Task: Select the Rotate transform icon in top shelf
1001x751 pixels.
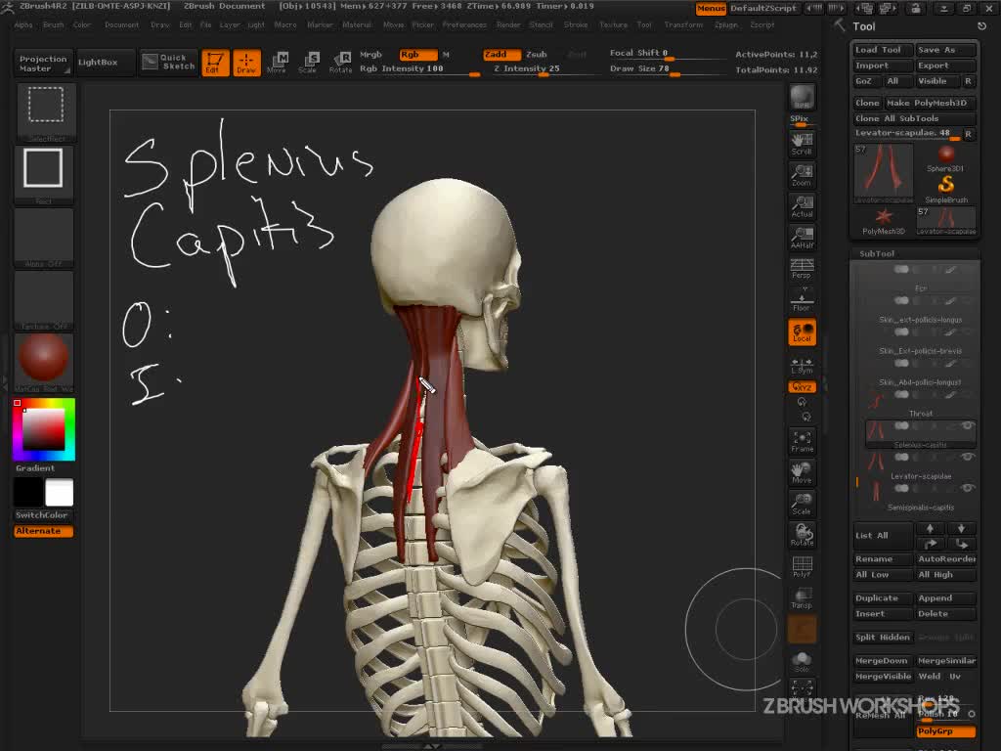Action: pyautogui.click(x=340, y=63)
